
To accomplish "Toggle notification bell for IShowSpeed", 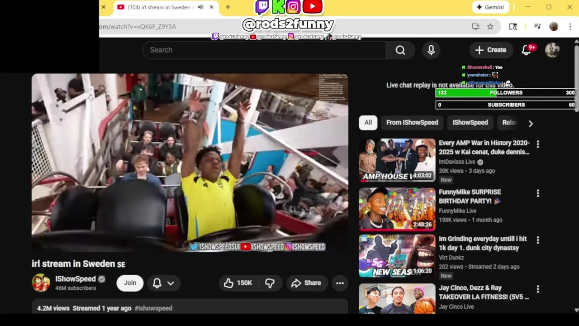I will [x=157, y=283].
